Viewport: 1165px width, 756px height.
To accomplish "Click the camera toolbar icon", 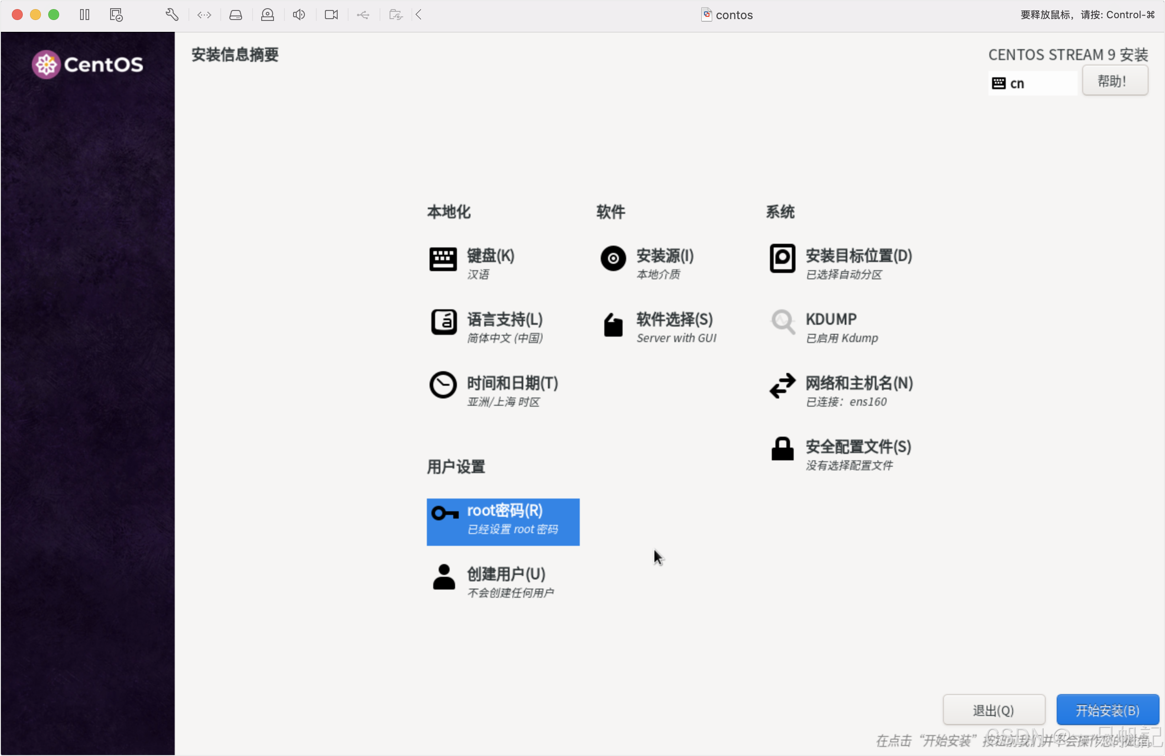I will [331, 15].
